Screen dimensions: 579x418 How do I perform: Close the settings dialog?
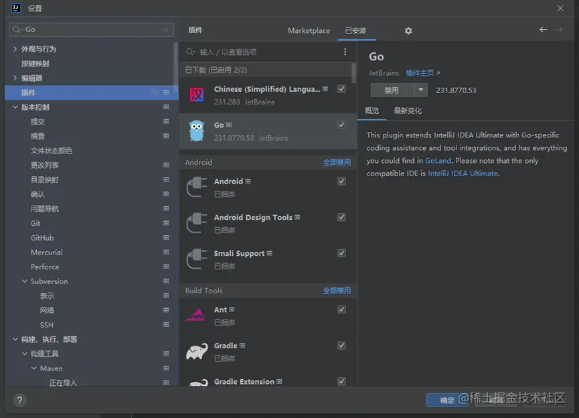point(560,8)
